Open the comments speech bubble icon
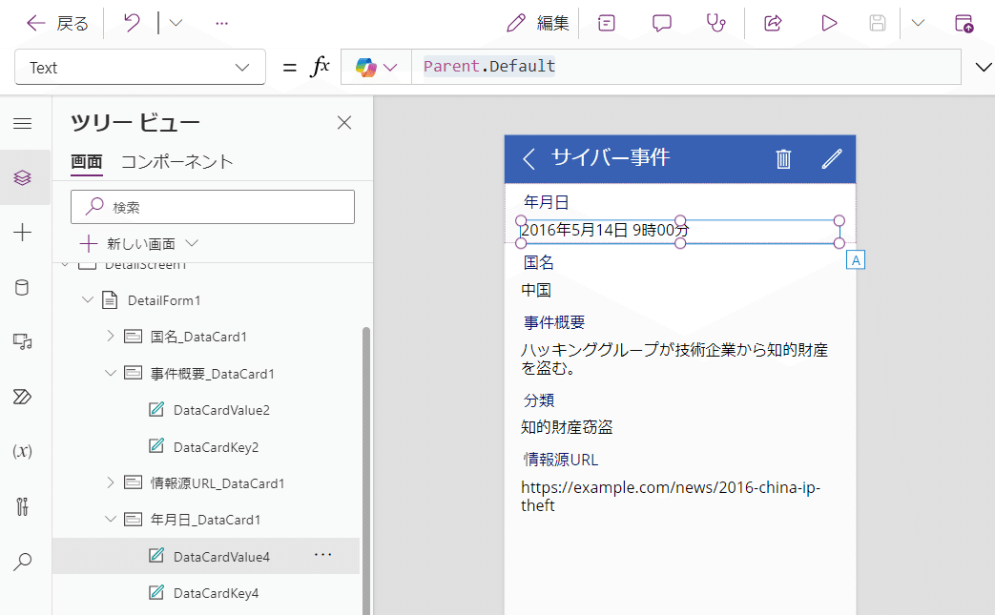Viewport: 995px width, 615px height. 662,24
